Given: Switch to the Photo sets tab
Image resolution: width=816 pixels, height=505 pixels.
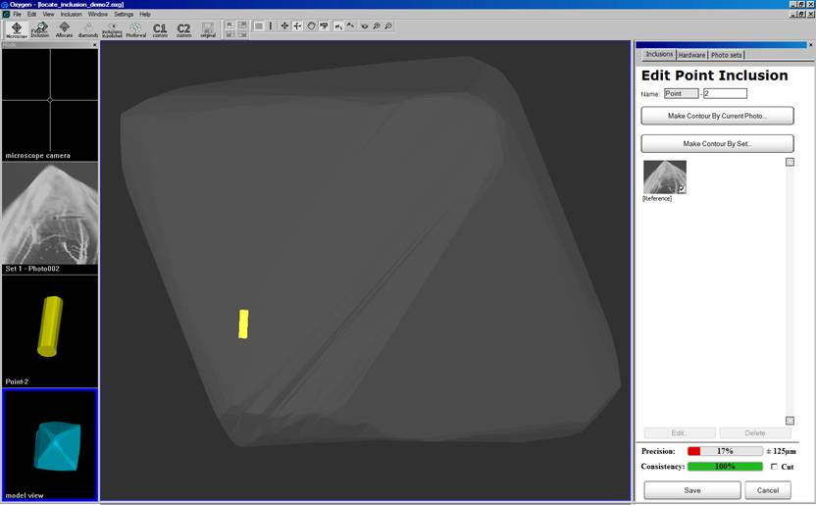Looking at the screenshot, I should [727, 55].
